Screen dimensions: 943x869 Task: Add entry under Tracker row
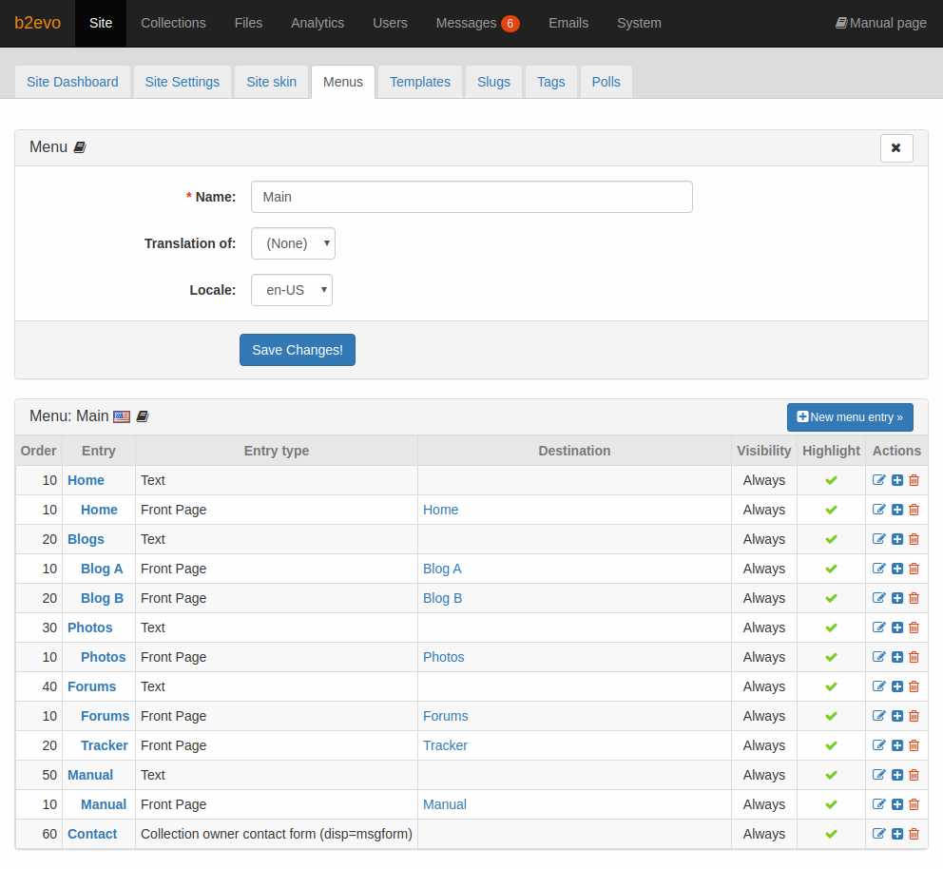click(x=897, y=745)
